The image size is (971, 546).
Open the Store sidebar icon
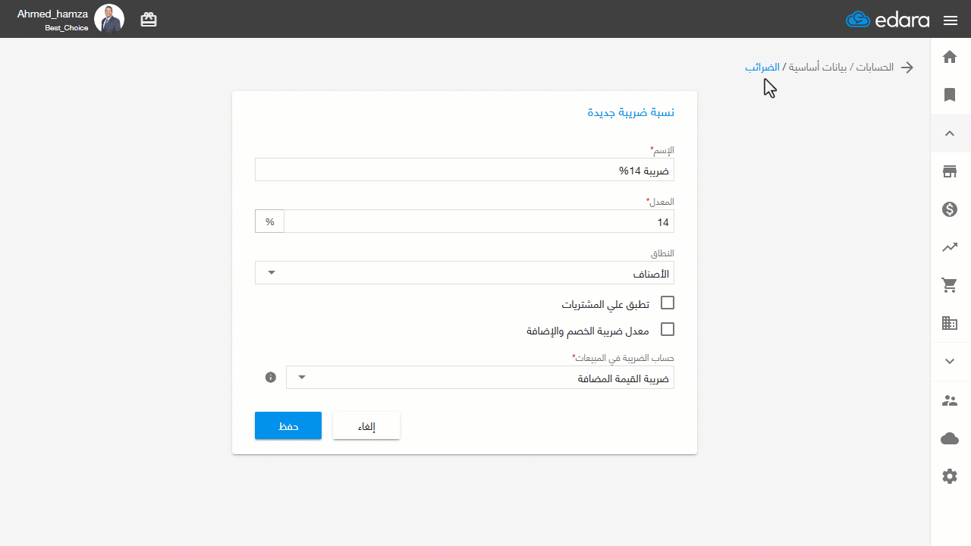click(950, 171)
